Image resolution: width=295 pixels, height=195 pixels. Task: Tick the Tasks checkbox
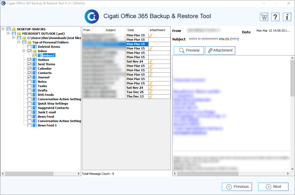coord(29,86)
